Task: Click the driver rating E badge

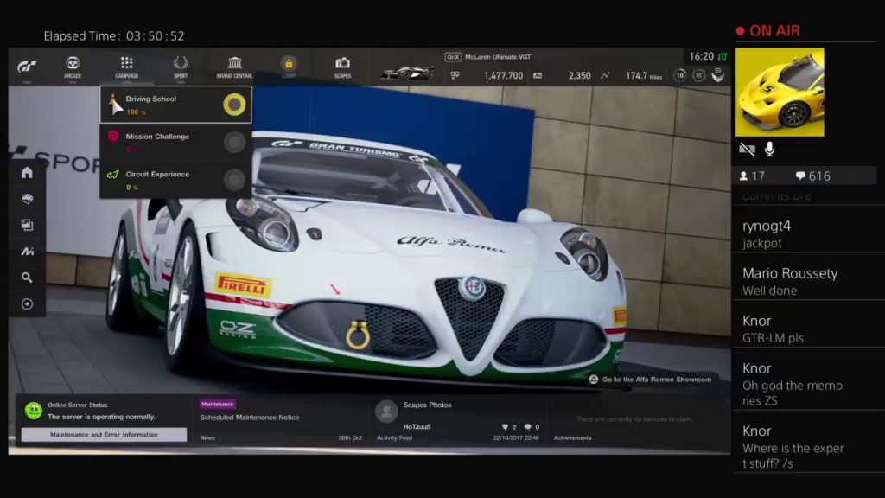Action: tap(698, 75)
